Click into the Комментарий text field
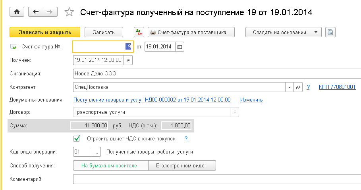361x190 pixels. point(217,179)
